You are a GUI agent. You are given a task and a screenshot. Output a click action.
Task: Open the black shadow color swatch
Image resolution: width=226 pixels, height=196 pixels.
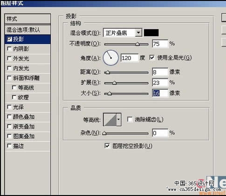pyautogui.click(x=151, y=33)
